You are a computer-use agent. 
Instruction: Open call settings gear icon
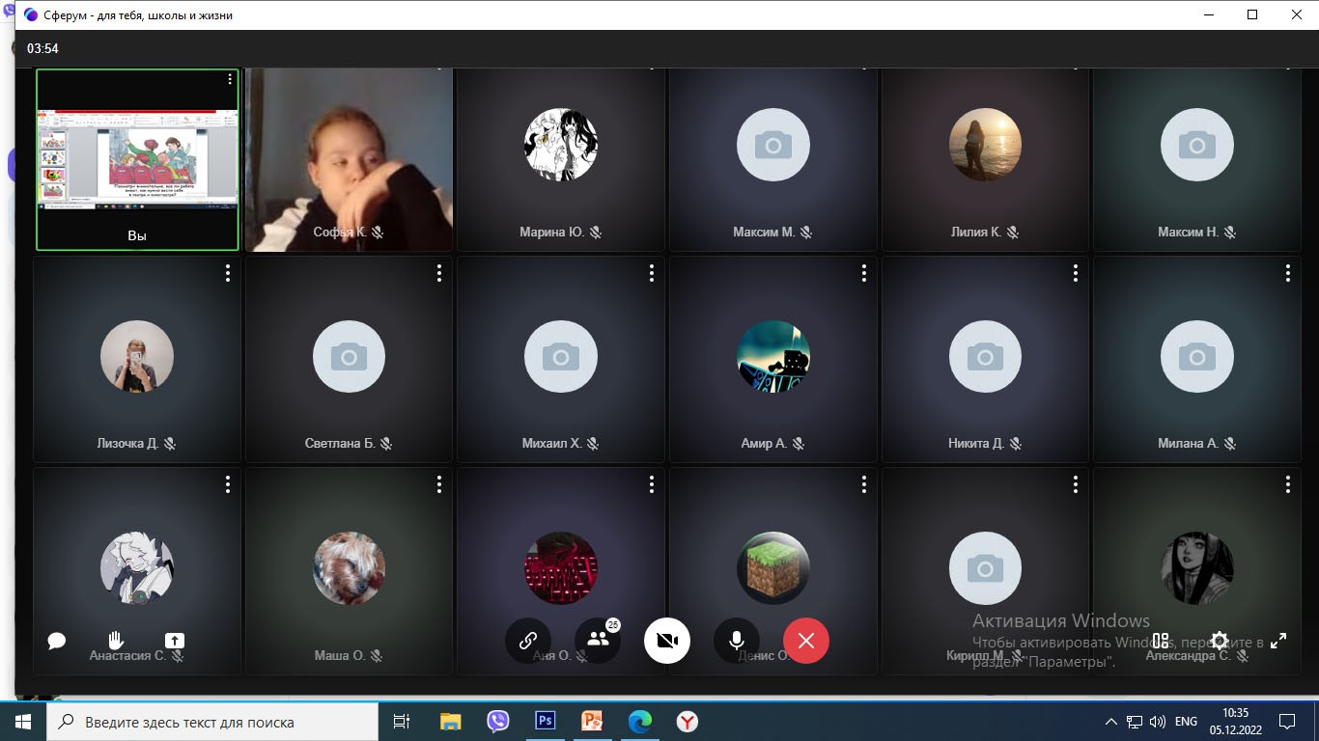pos(1220,641)
